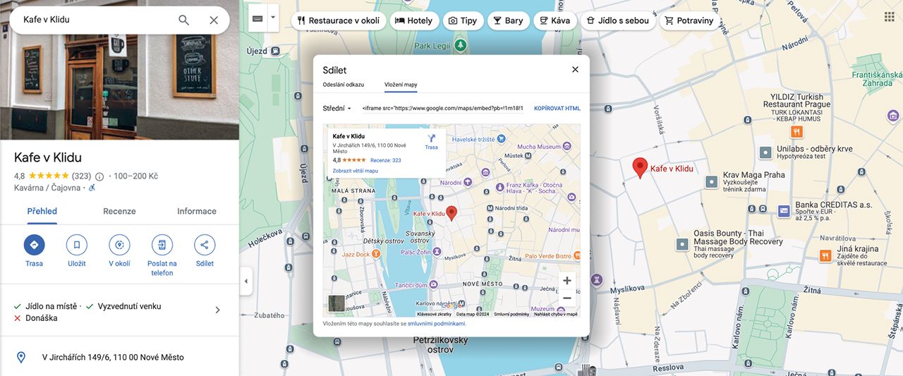The image size is (903, 376).
Task: Click the YILDIZ Turkish Restaurant map icon
Action: click(797, 132)
